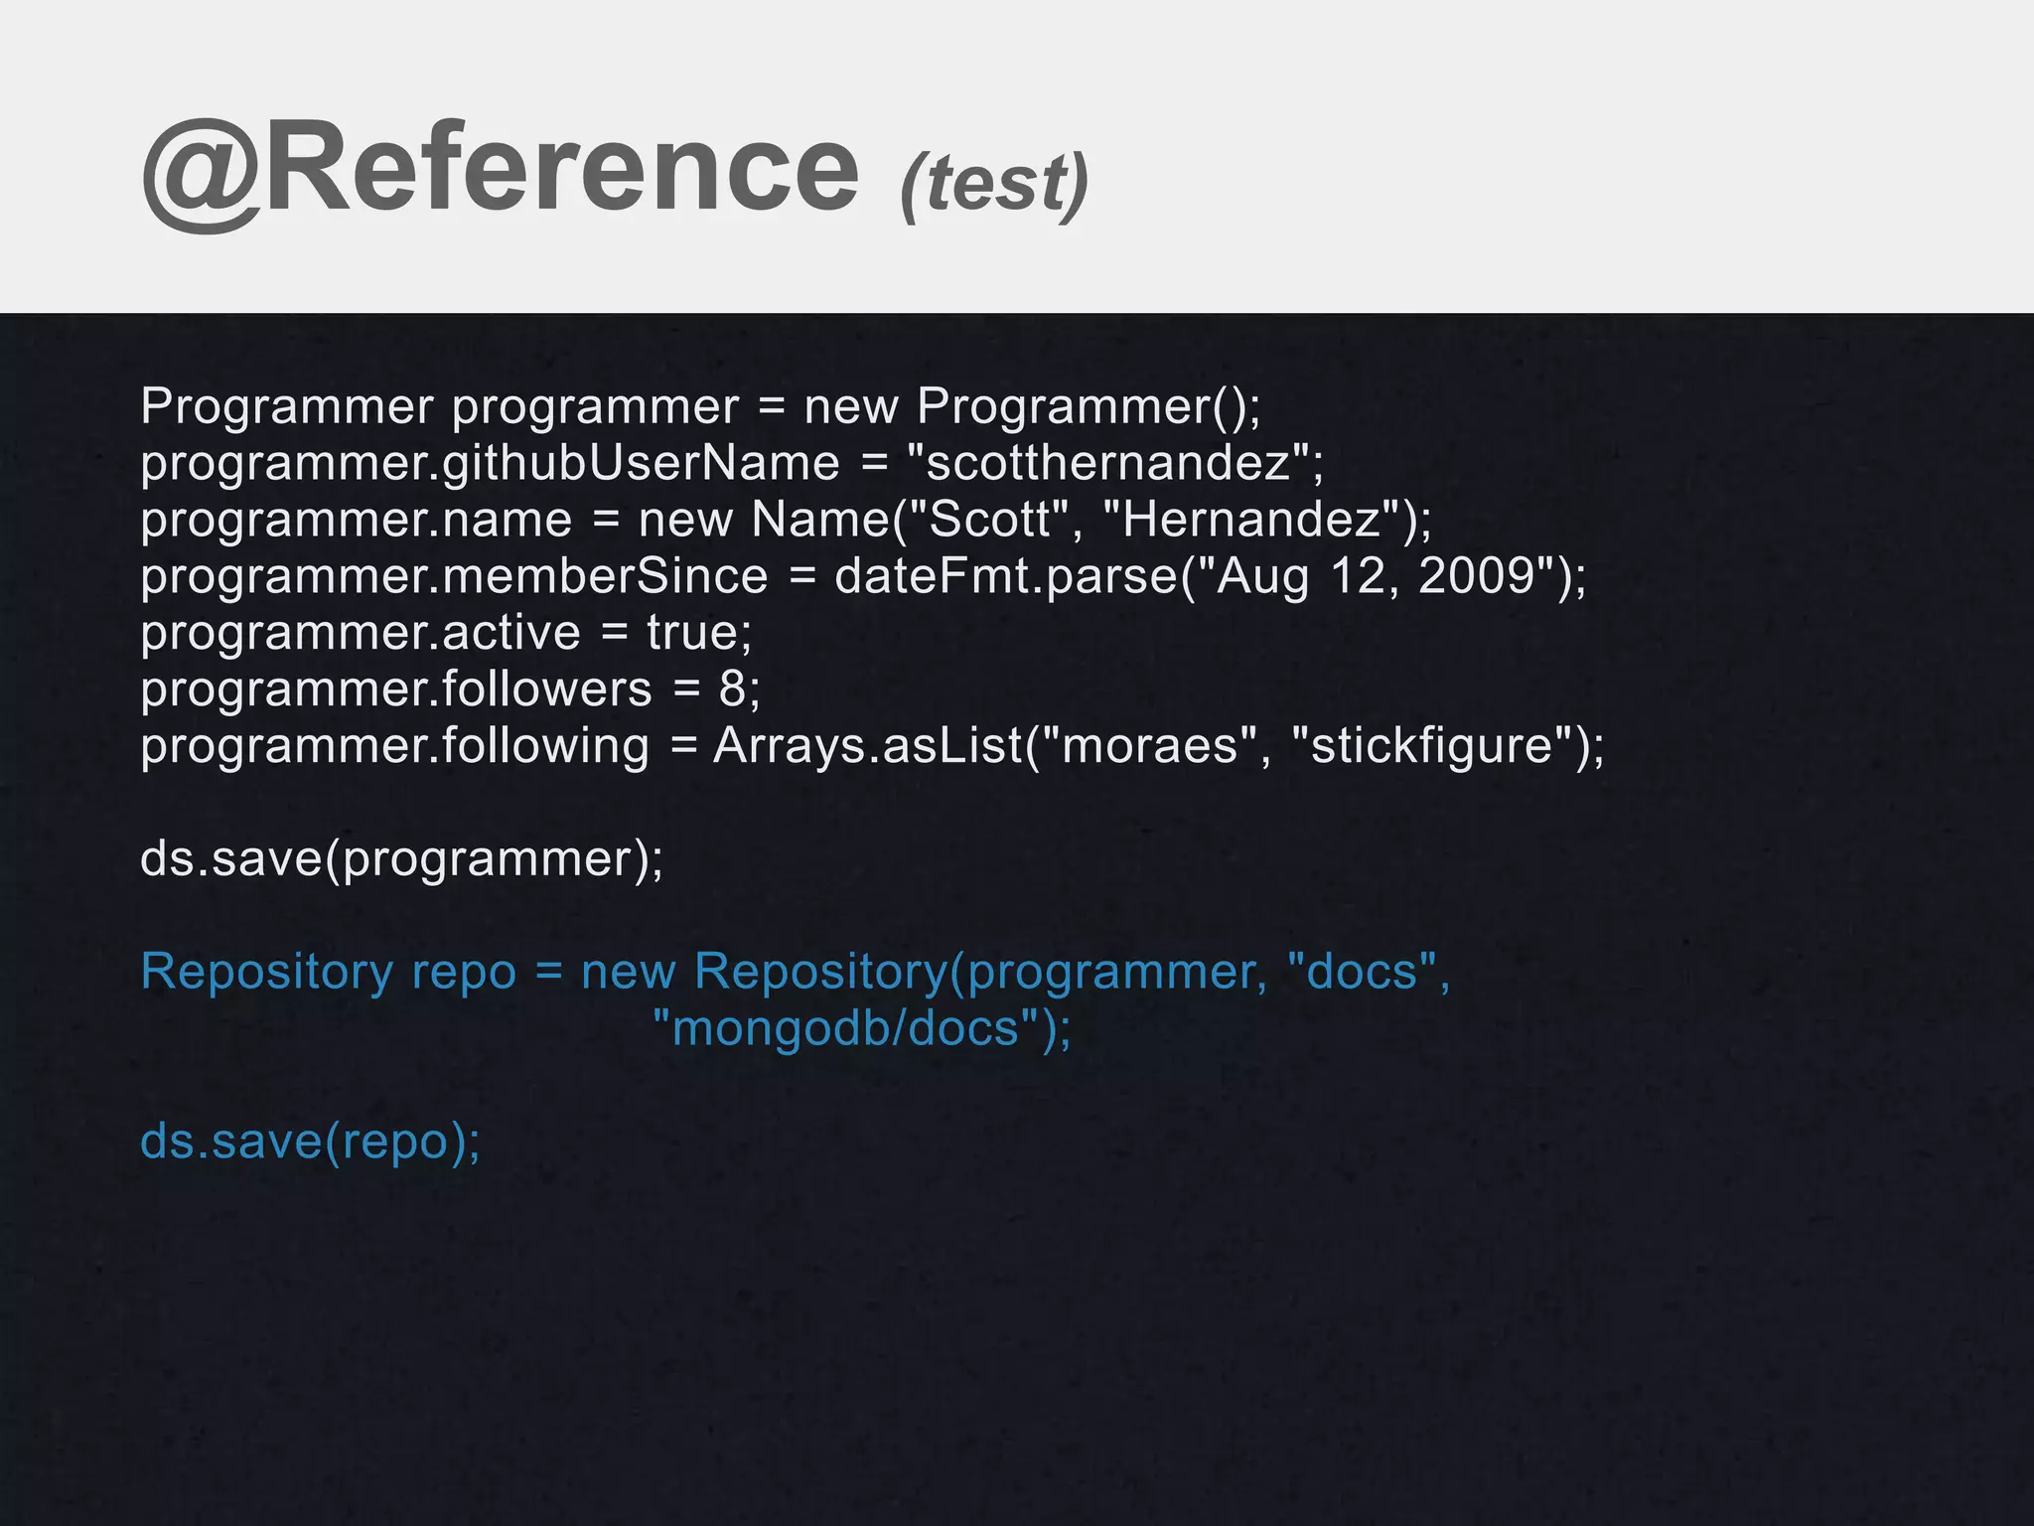Click the programmer.following Arrays.asList line
Image resolution: width=2034 pixels, height=1526 pixels.
coord(873,746)
